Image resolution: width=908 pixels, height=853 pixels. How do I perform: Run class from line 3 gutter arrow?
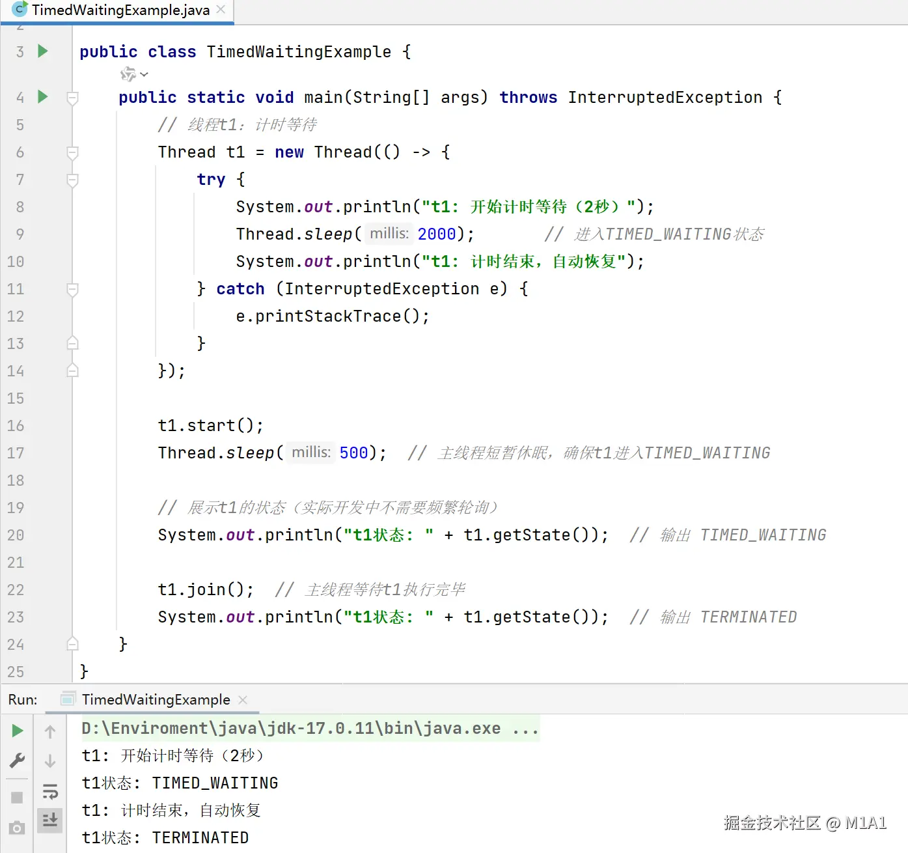coord(43,51)
